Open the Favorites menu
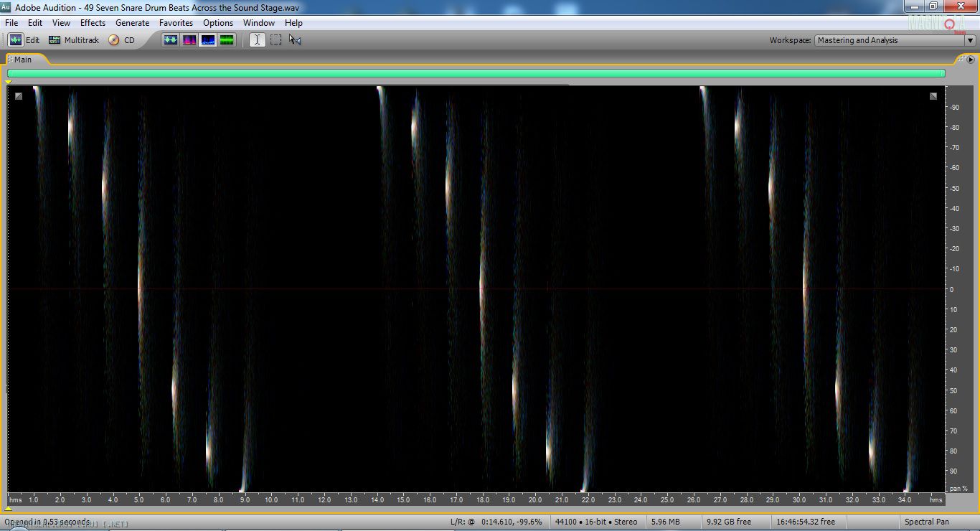 tap(176, 23)
